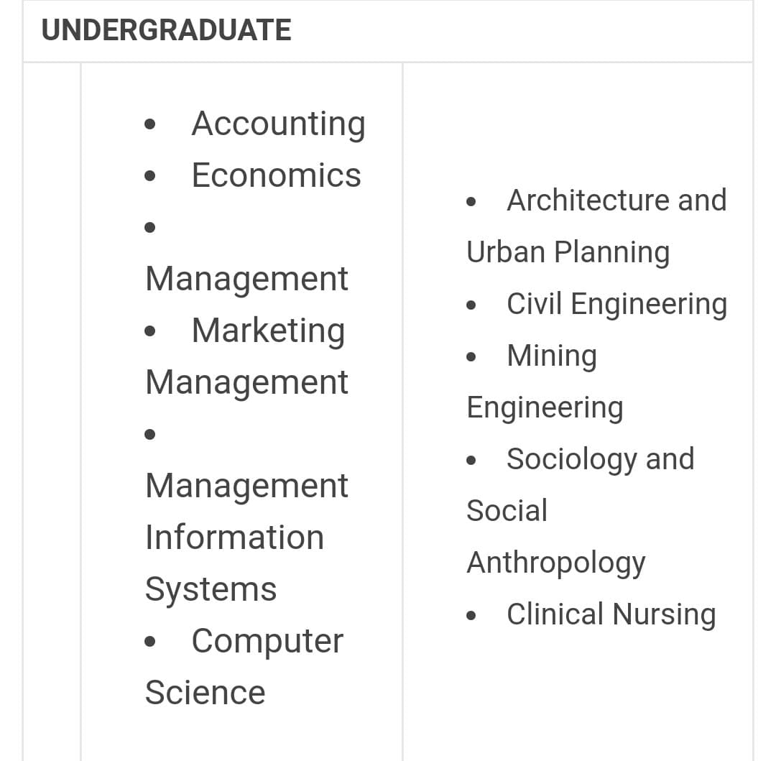
Task: Click the standalone Management program entry
Action: click(x=246, y=279)
